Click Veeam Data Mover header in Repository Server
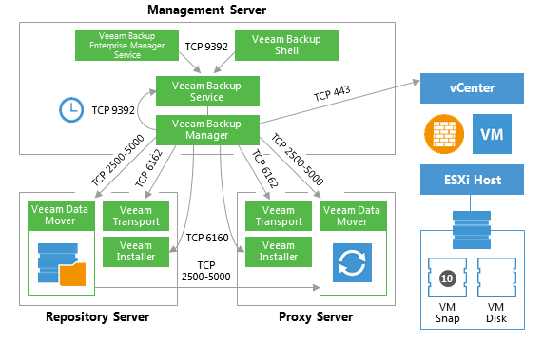This screenshot has height=344, width=543. point(61,216)
